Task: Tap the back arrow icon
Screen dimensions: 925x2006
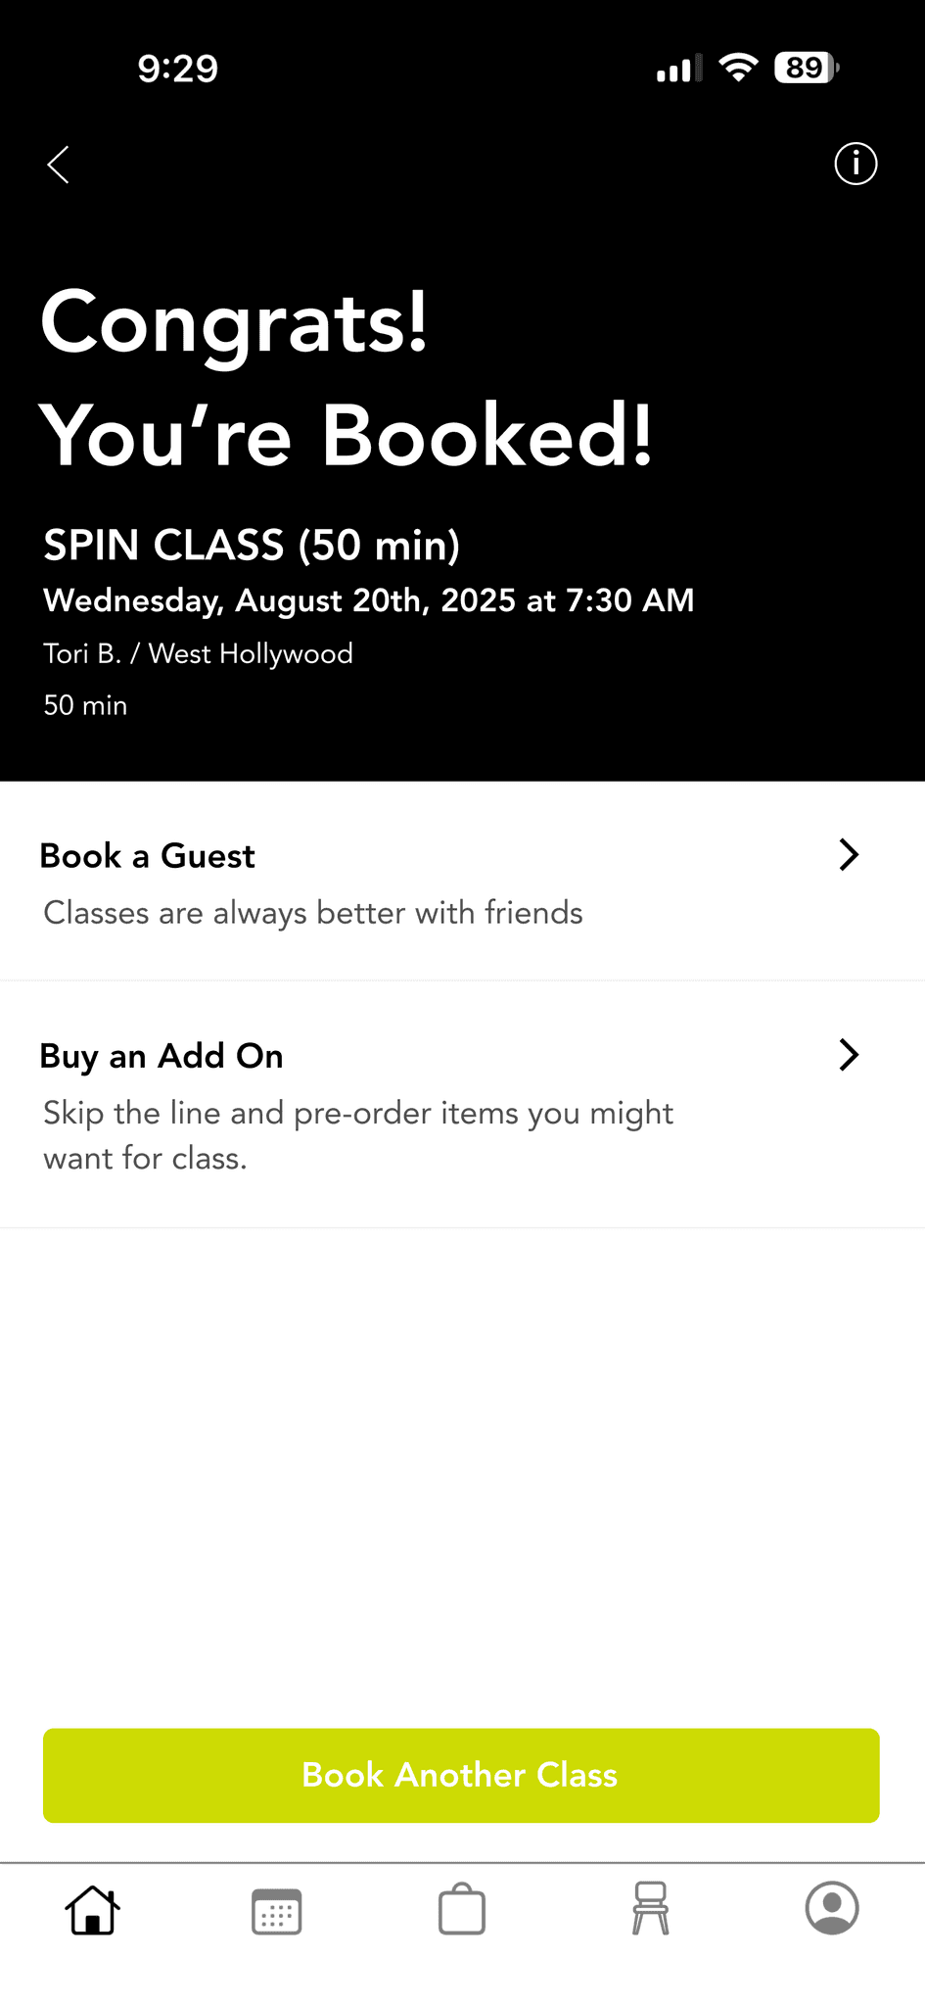Action: tap(59, 165)
